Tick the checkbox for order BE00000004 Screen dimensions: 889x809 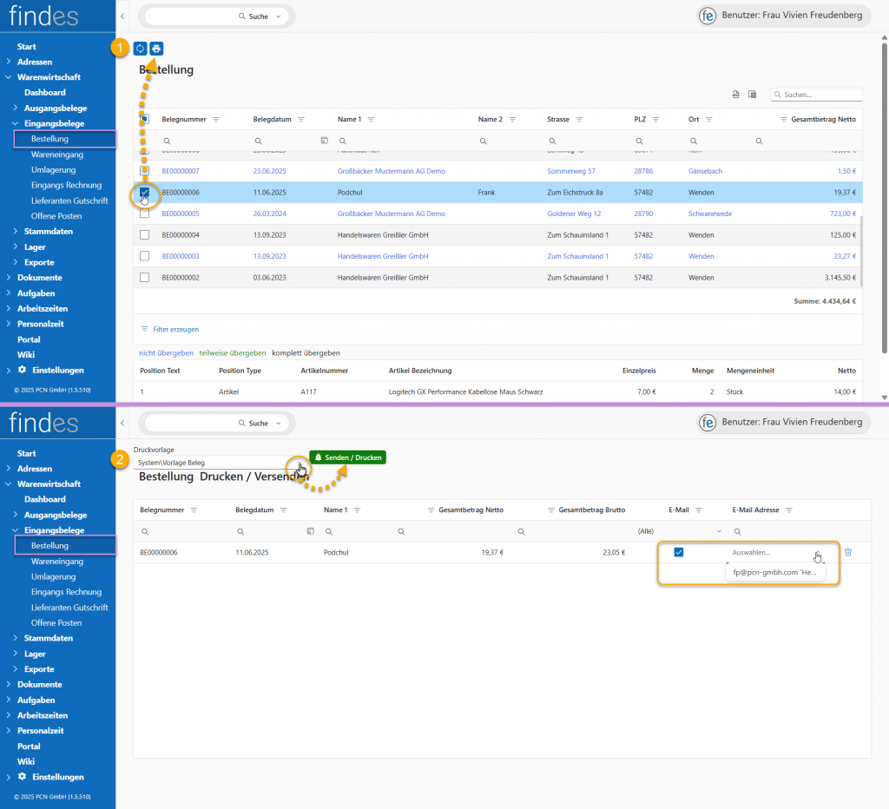144,235
